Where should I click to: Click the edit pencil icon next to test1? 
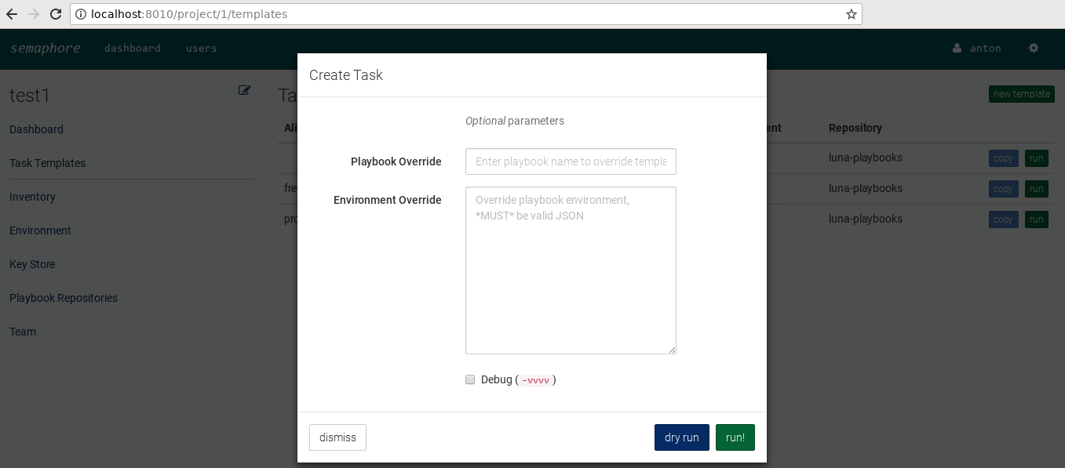click(244, 90)
